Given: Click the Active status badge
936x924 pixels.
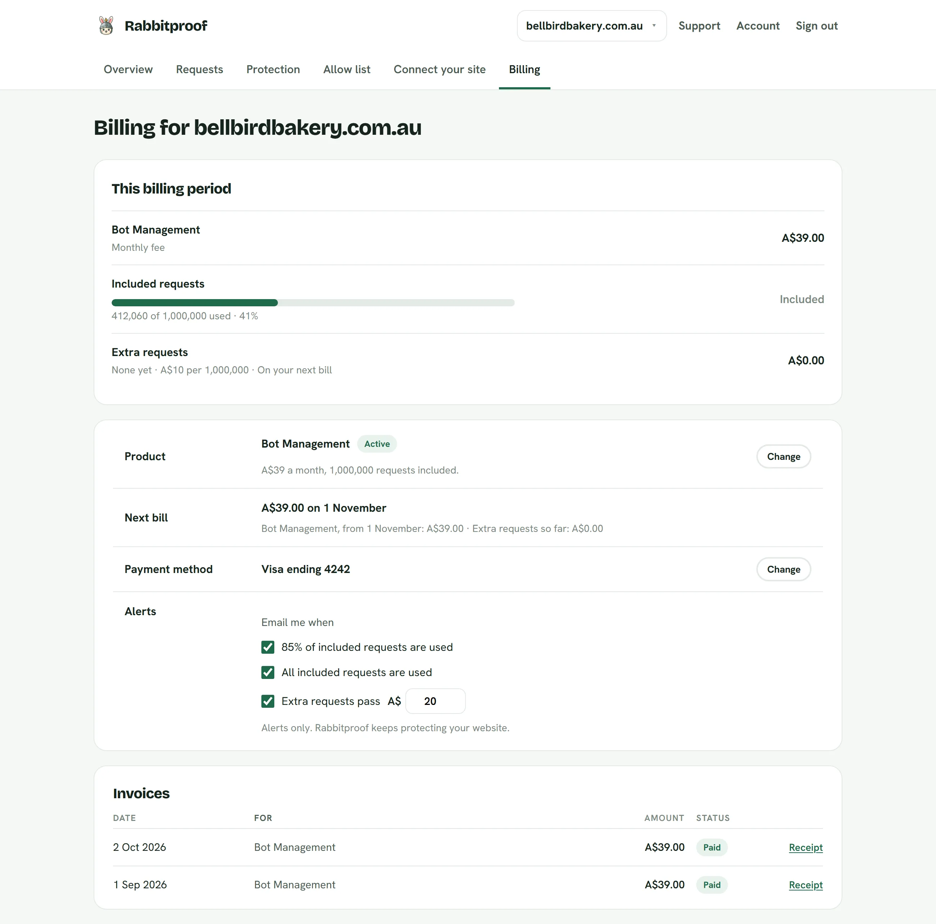Looking at the screenshot, I should 377,444.
